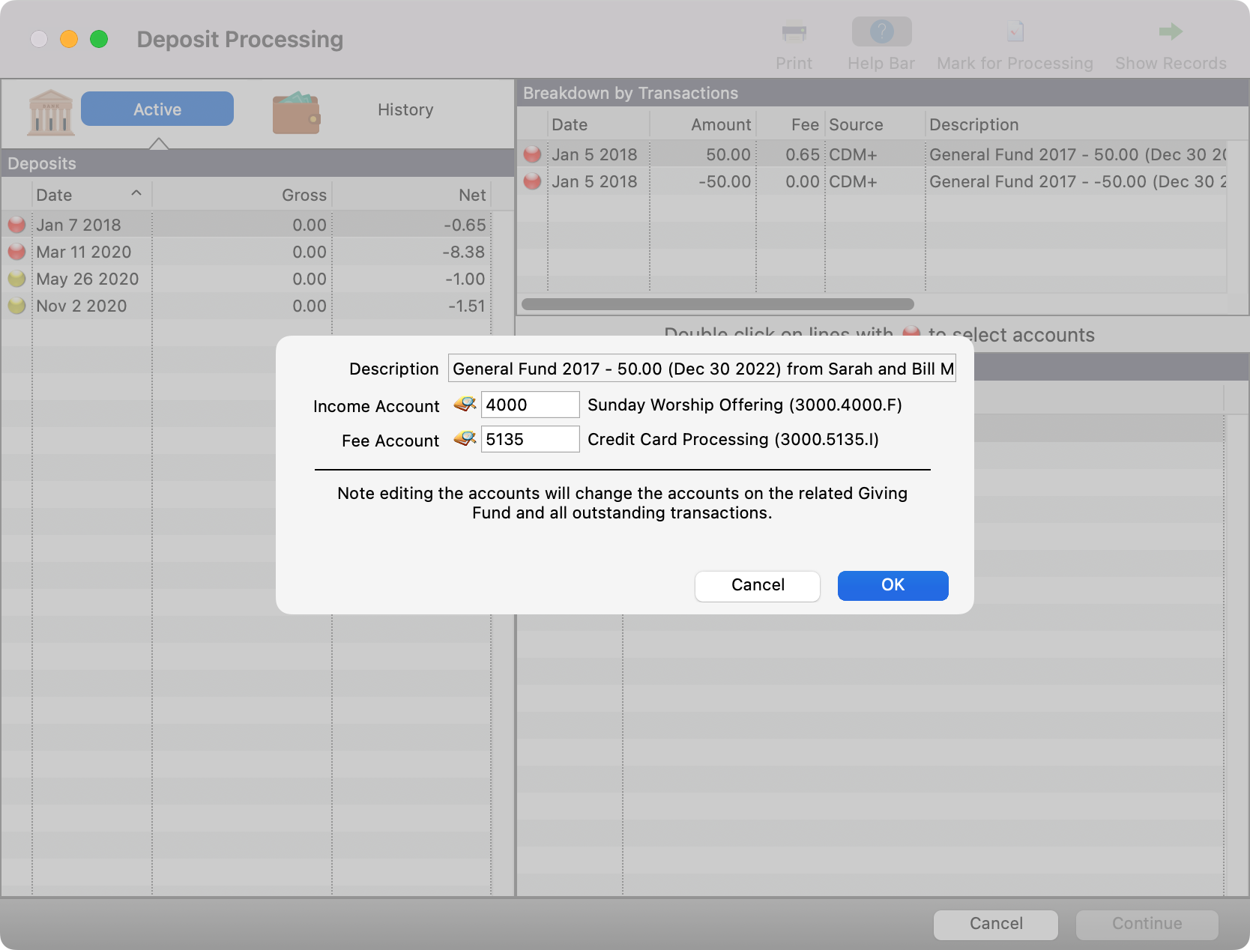Viewport: 1250px width, 950px height.
Task: Click Continue at the bottom right
Action: 1147,924
